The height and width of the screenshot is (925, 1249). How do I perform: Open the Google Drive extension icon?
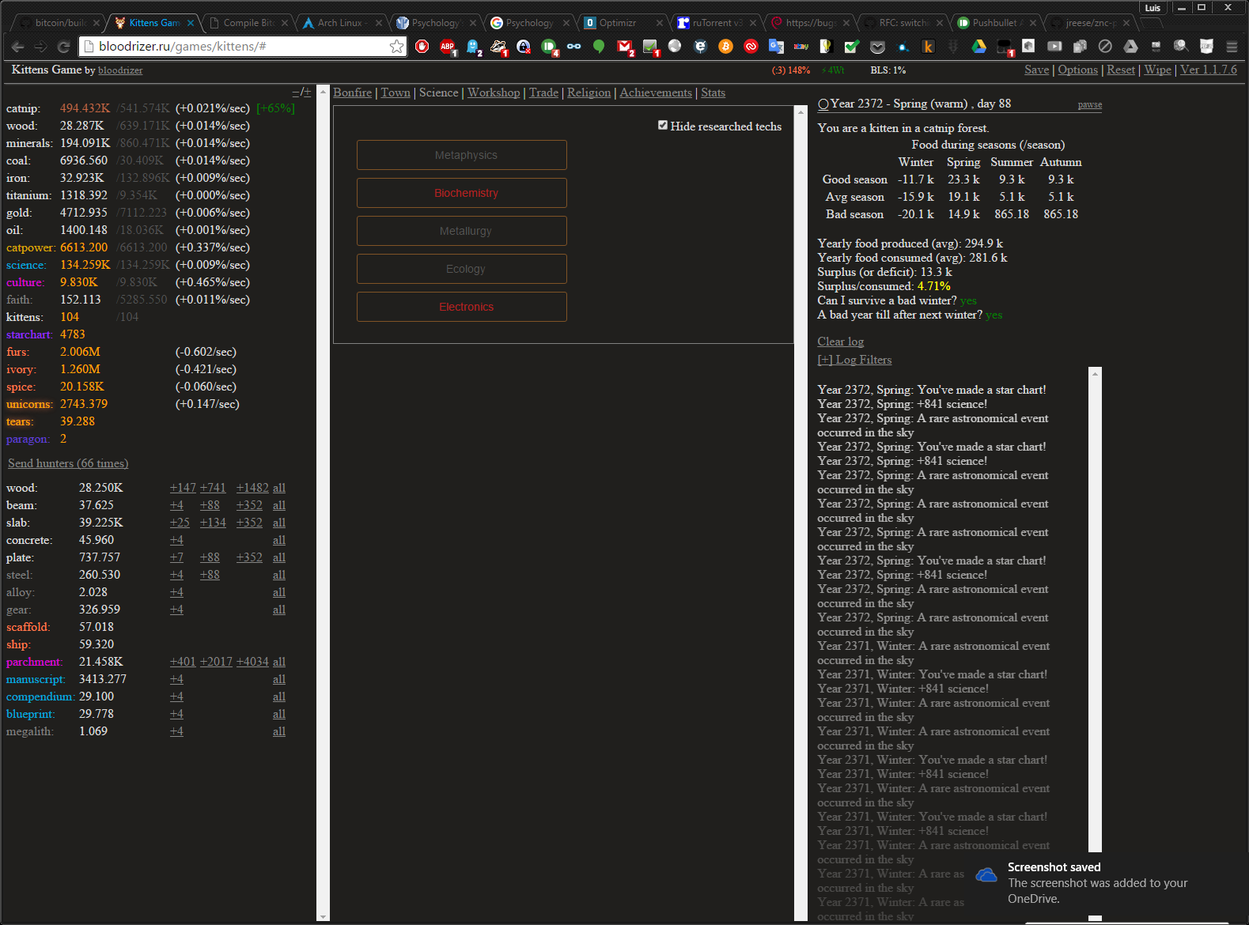point(978,47)
